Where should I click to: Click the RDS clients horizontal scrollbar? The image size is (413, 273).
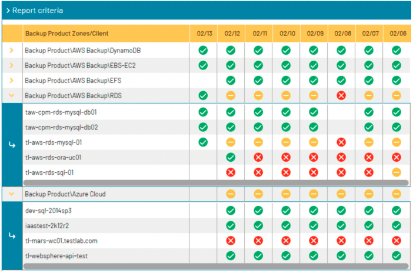[x=216, y=182]
